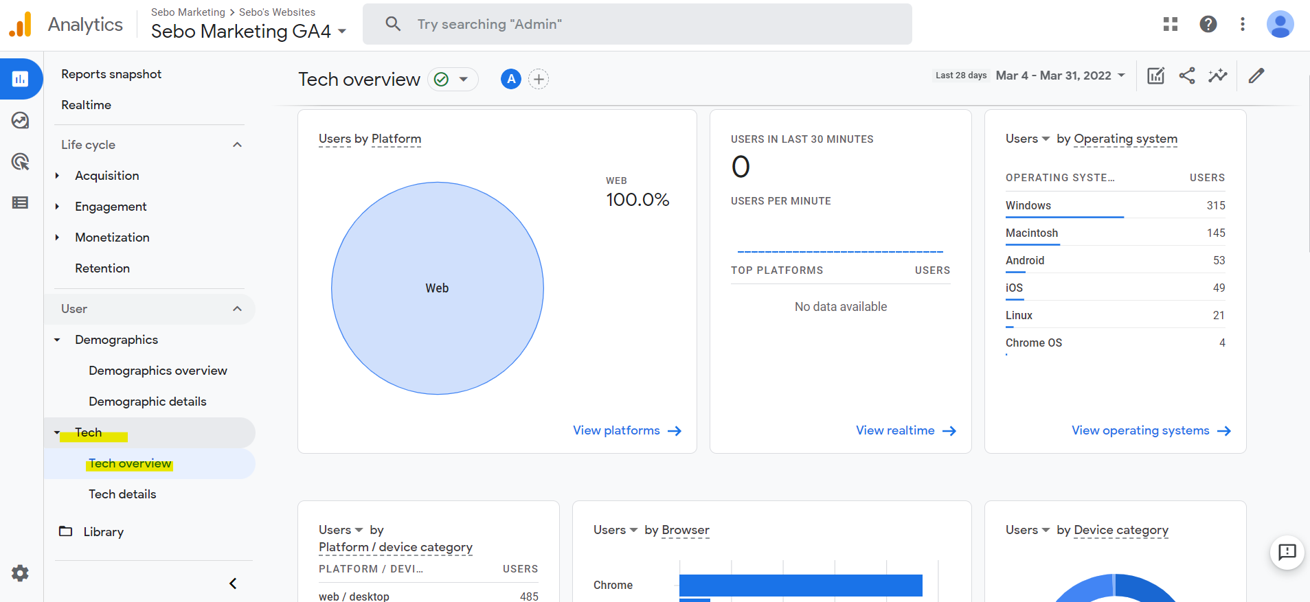Open Library in the sidebar

tap(104, 532)
